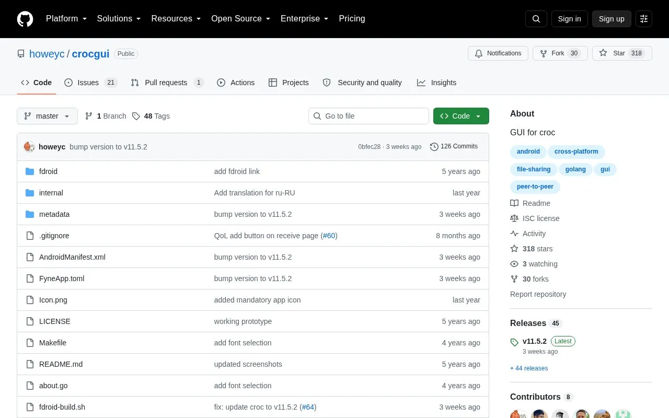The height and width of the screenshot is (418, 669).
Task: Switch to the Issues tab
Action: click(91, 83)
